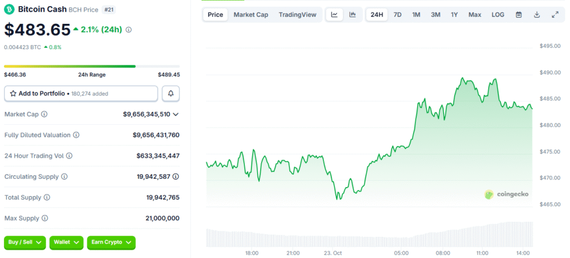The width and height of the screenshot is (570, 258).
Task: Switch to candlestick chart icon
Action: [352, 14]
